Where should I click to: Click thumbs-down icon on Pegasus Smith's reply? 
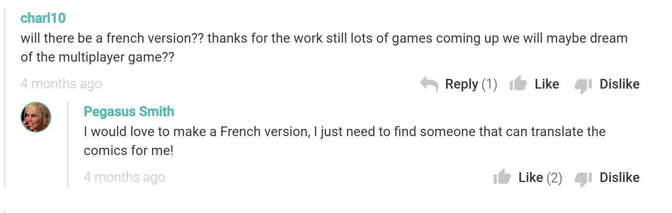pos(583,179)
